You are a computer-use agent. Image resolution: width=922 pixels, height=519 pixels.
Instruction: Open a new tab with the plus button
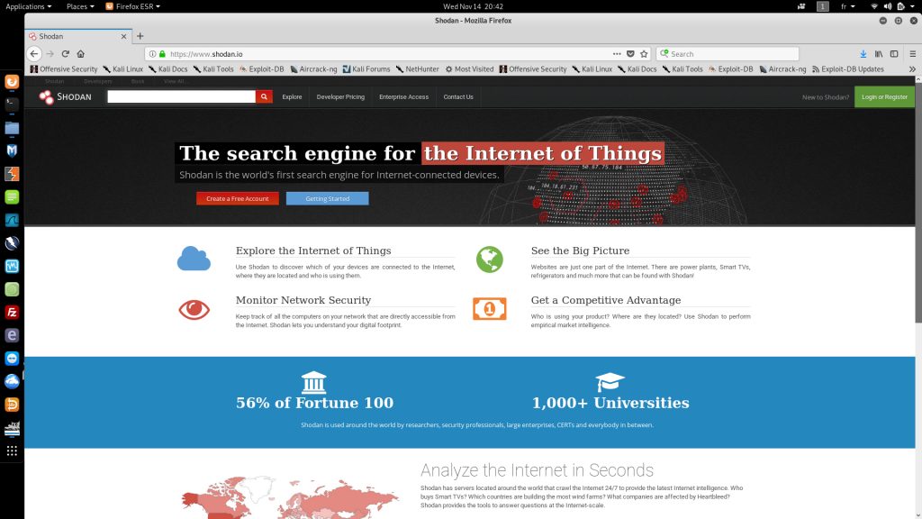pos(140,36)
